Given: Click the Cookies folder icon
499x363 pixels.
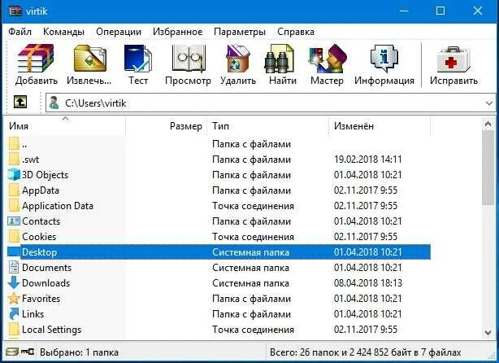Looking at the screenshot, I should click(14, 237).
